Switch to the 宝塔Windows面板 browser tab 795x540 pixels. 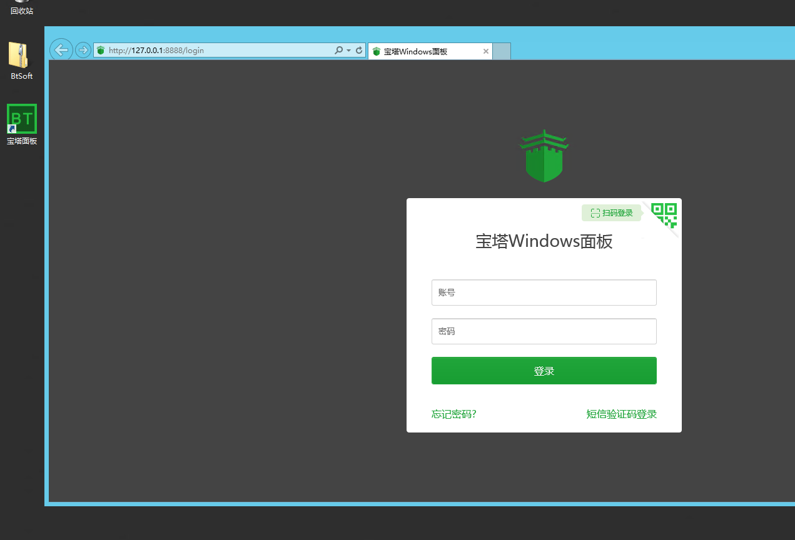click(430, 51)
